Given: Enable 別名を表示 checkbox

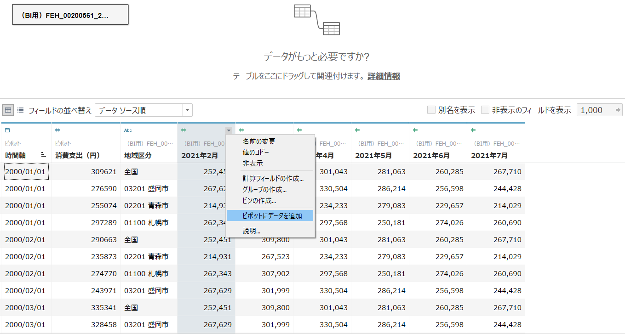Looking at the screenshot, I should tap(431, 110).
